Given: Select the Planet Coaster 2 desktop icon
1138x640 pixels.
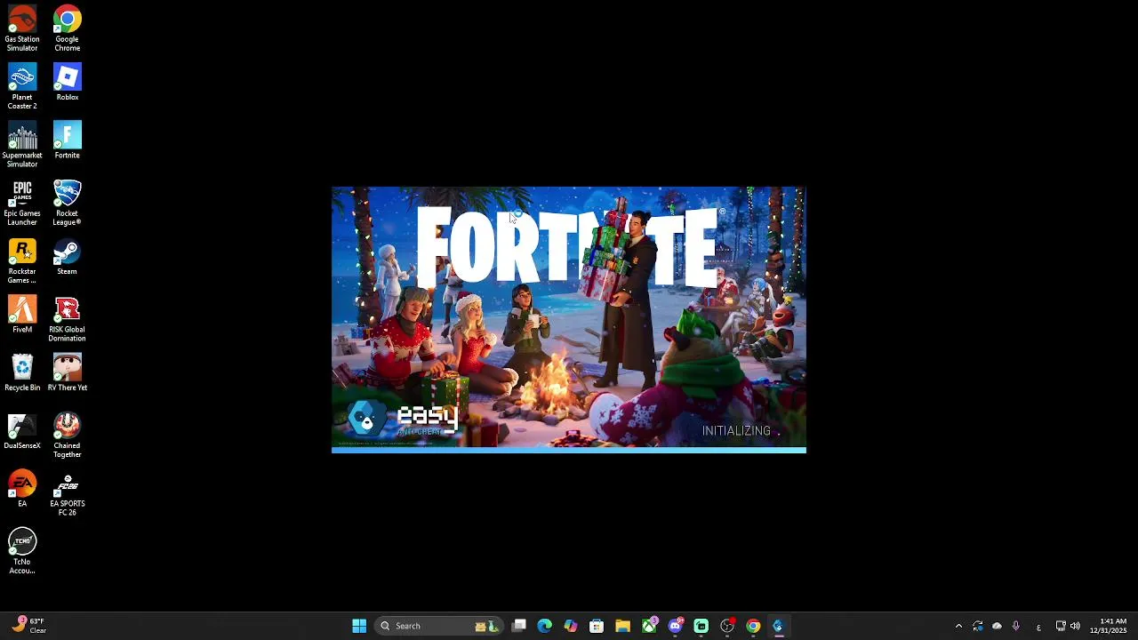Looking at the screenshot, I should point(22,86).
